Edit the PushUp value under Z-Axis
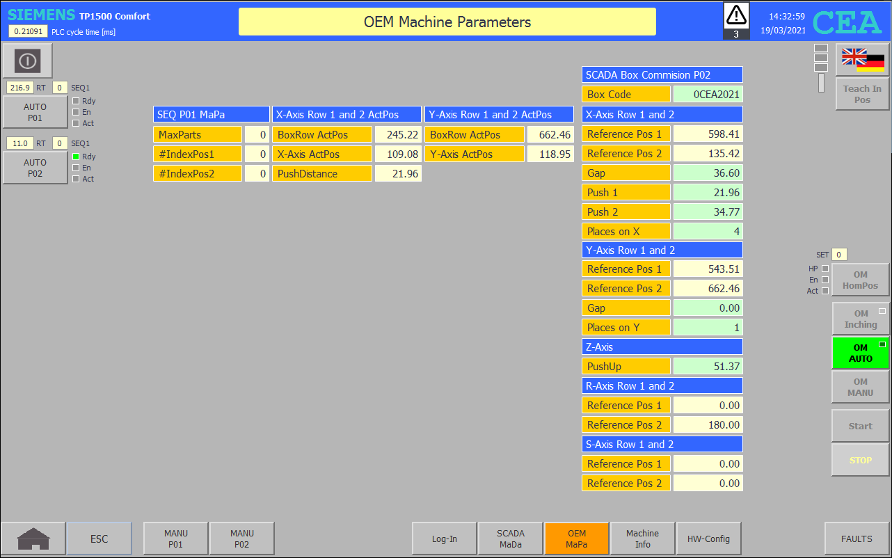Image resolution: width=892 pixels, height=558 pixels. pyautogui.click(x=708, y=367)
